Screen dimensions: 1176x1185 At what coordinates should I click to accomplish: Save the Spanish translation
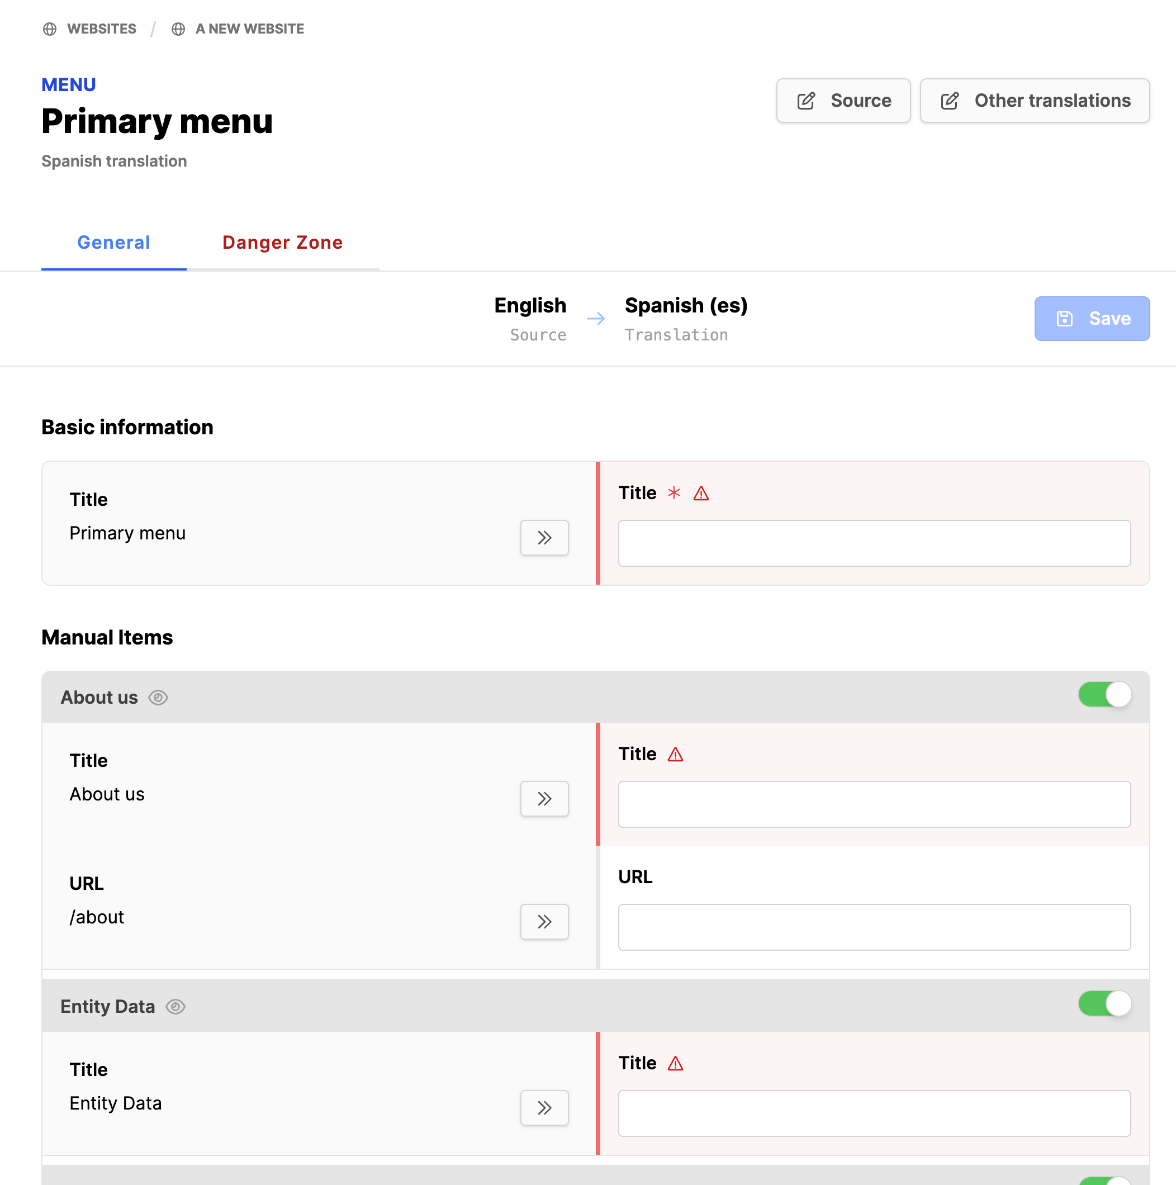[1092, 319]
